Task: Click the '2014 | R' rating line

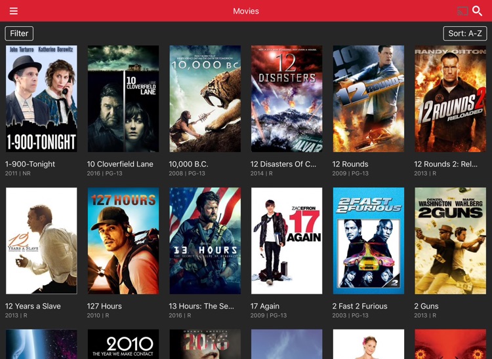Action: 261,173
